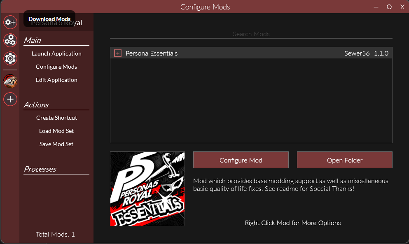Open the Manage Mods three-gears icon
This screenshot has height=244, width=409.
point(10,40)
